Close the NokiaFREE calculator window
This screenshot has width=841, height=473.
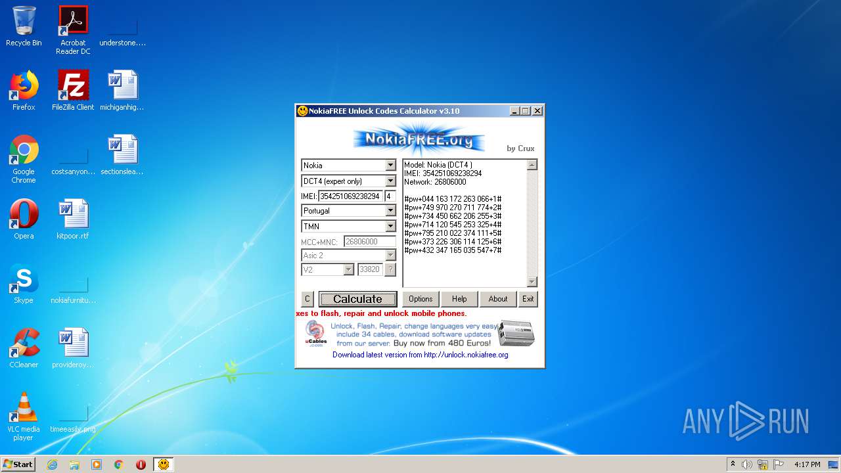tap(537, 111)
